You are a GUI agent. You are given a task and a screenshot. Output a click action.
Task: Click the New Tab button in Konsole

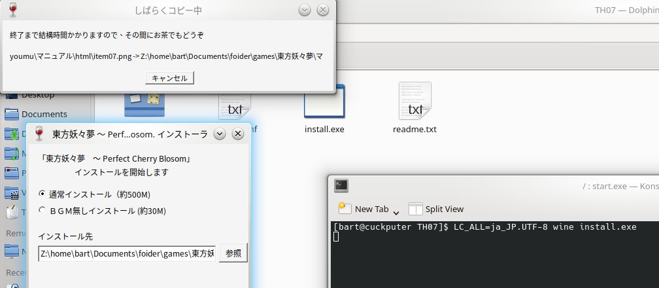pyautogui.click(x=363, y=209)
